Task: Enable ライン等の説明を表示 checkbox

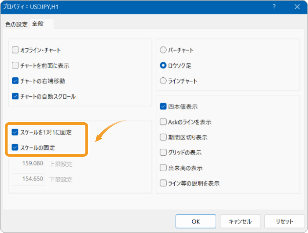Action: (163, 183)
